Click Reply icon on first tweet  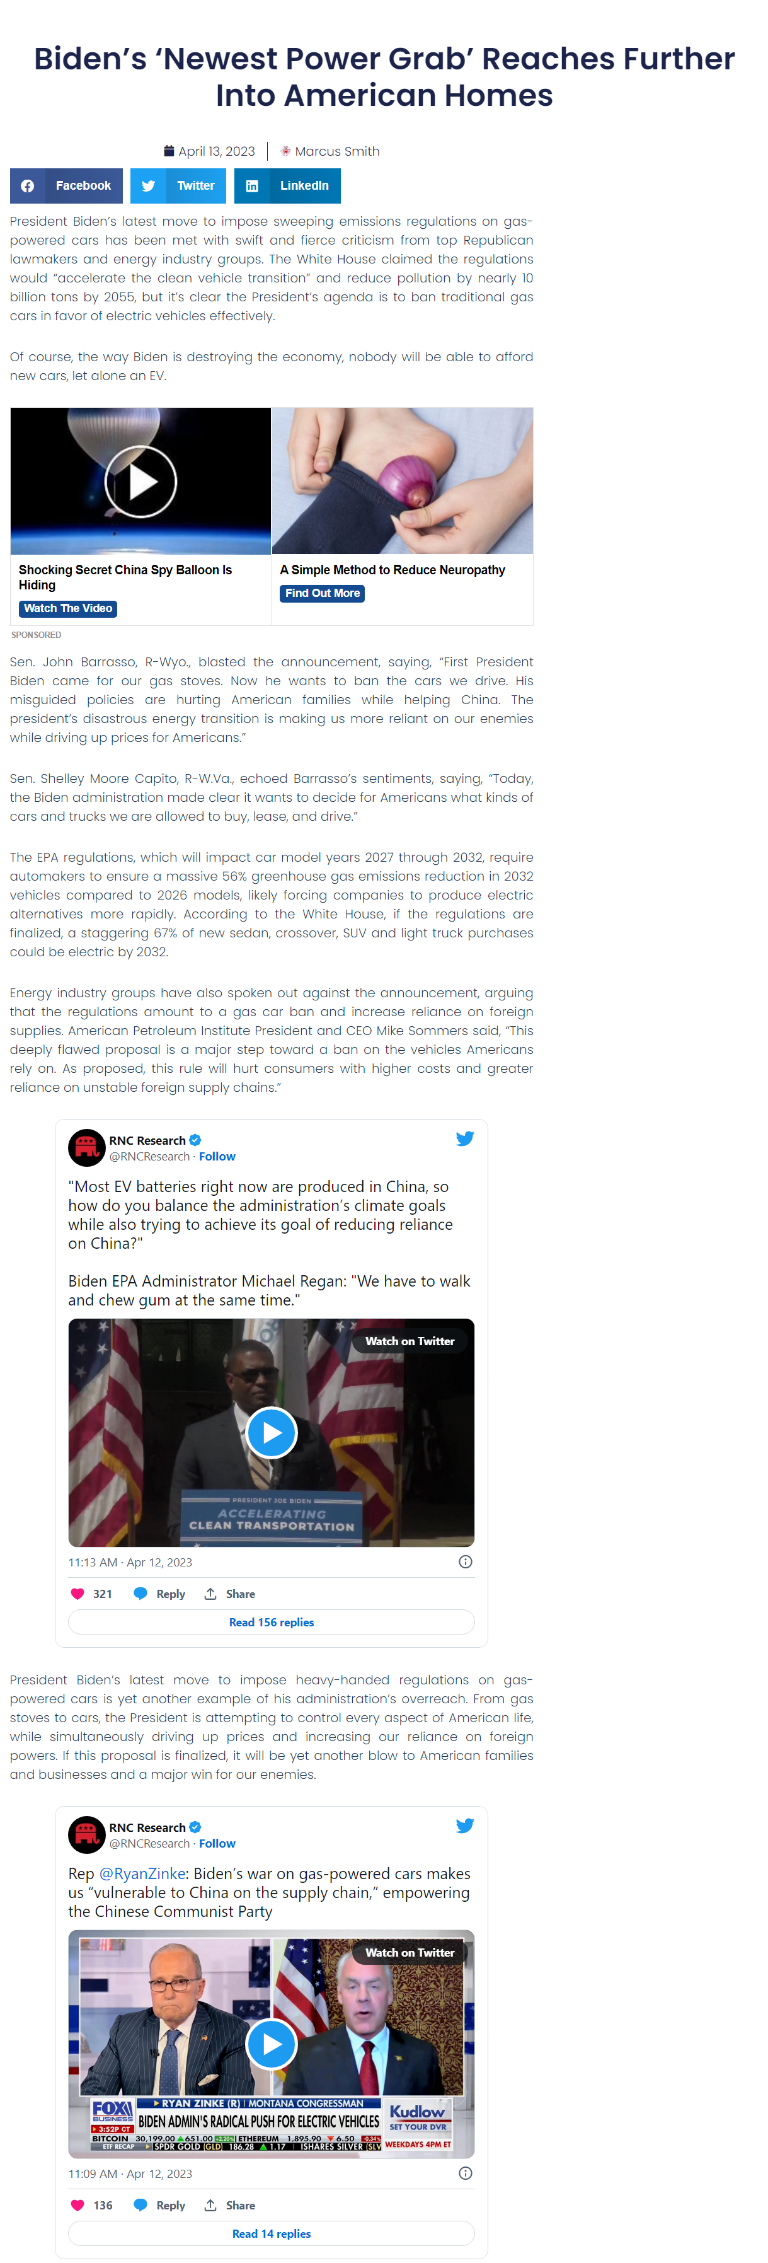[159, 1594]
